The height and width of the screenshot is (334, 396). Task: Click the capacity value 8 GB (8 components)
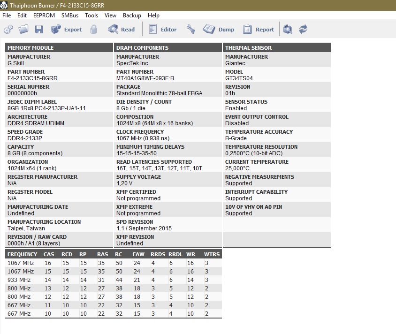coord(35,153)
